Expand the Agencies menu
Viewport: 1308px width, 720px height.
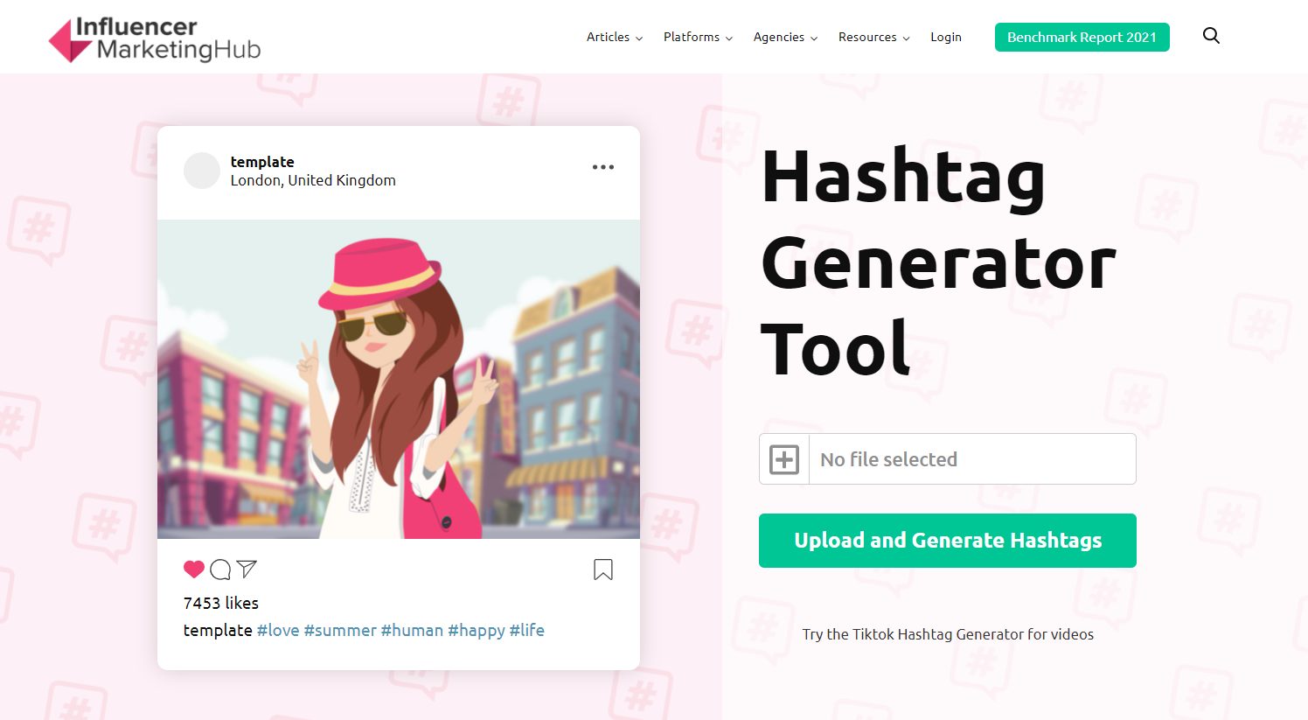(785, 37)
